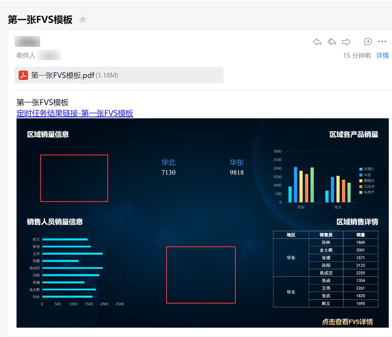Click the 销售员 table header
This screenshot has height=337, width=392.
[326, 235]
